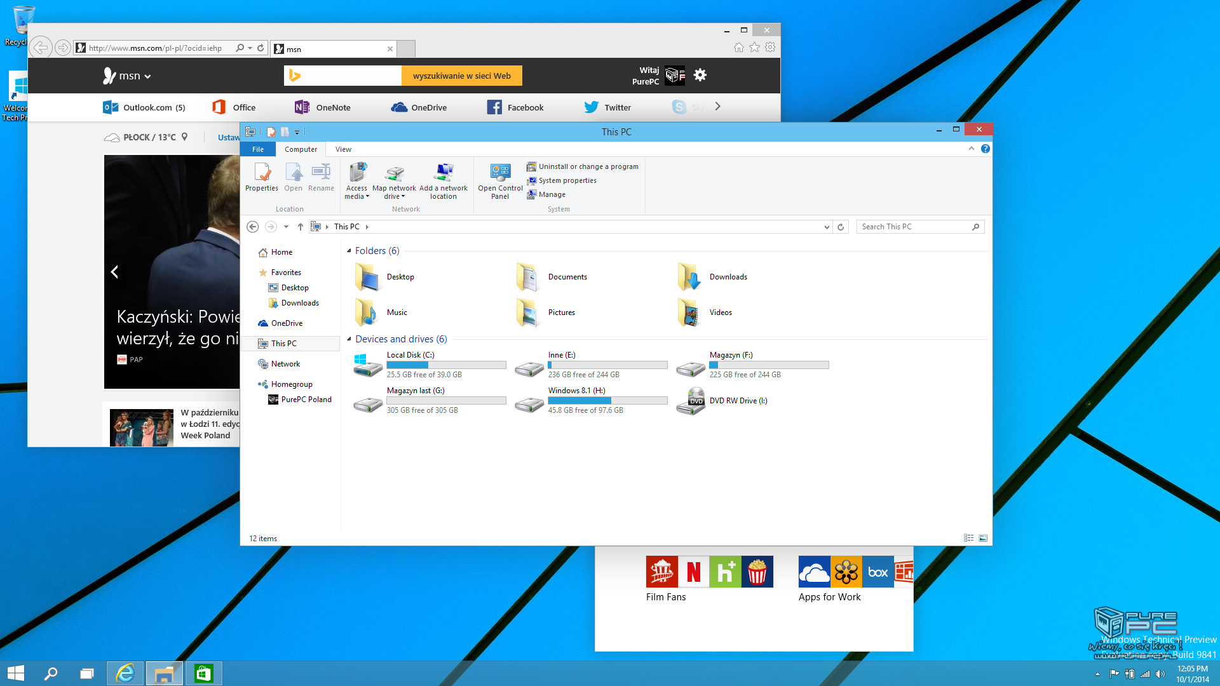This screenshot has height=686, width=1220.
Task: Select Favorites in the navigation pane
Action: [280, 272]
